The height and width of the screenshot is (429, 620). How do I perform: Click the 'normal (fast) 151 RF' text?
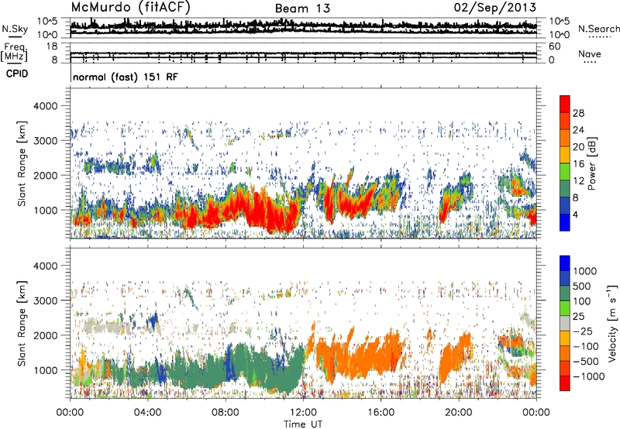126,77
